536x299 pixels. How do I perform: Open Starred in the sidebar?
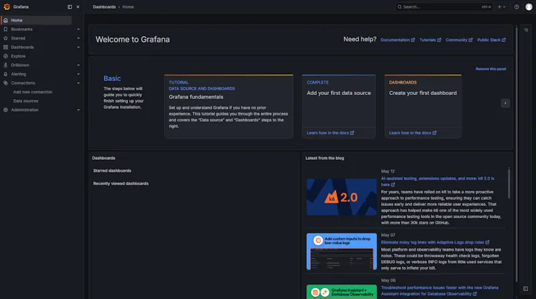[18, 38]
